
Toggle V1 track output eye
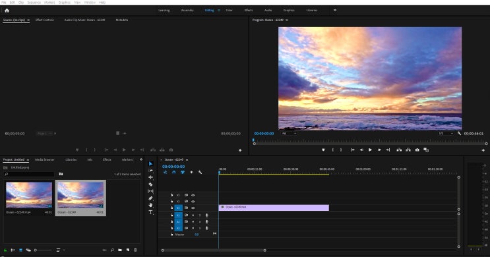click(193, 208)
